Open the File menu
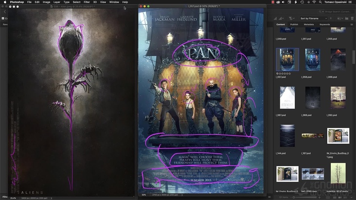 (x=29, y=2)
